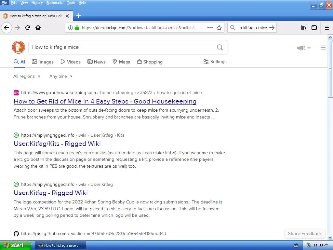
Task: Open a new browser tab
Action: [78, 16]
